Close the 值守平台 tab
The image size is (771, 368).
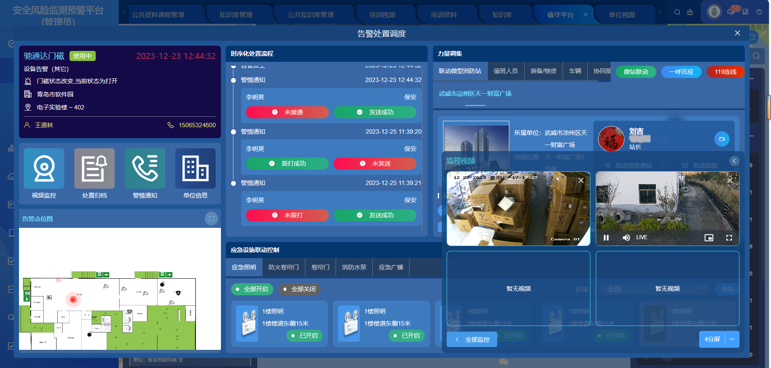(x=586, y=15)
